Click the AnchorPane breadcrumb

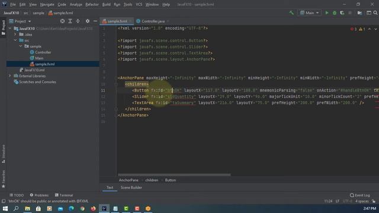[129, 180]
